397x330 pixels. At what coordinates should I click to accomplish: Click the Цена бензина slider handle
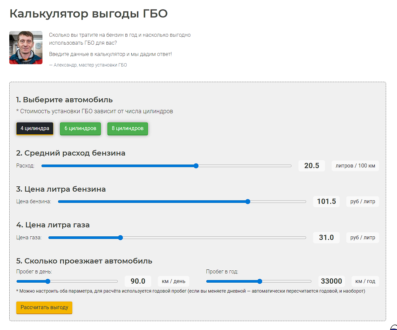tap(248, 202)
